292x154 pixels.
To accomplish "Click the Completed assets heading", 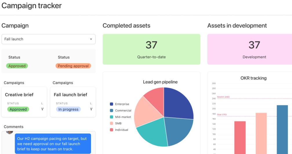I will [x=126, y=26].
